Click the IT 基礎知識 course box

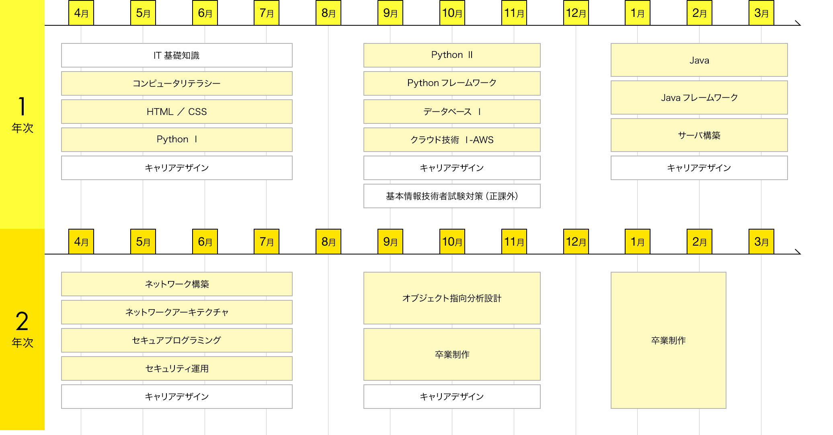point(177,55)
